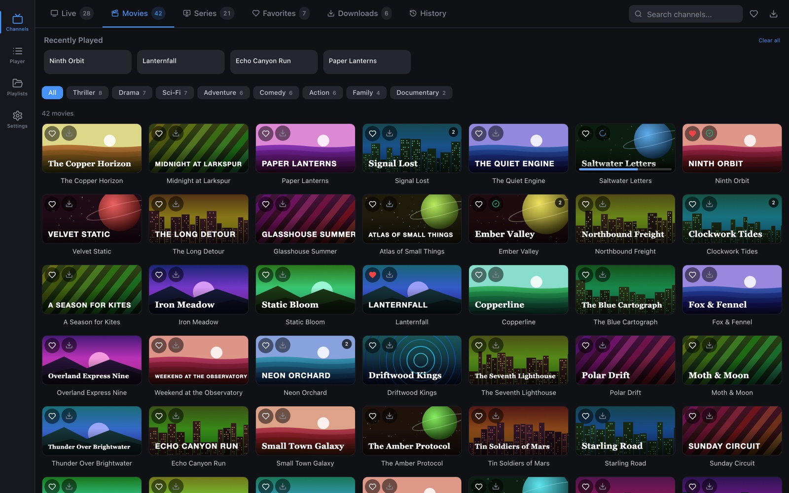The height and width of the screenshot is (493, 789).
Task: Click the loading download icon on Saltwater Letters
Action: point(603,133)
